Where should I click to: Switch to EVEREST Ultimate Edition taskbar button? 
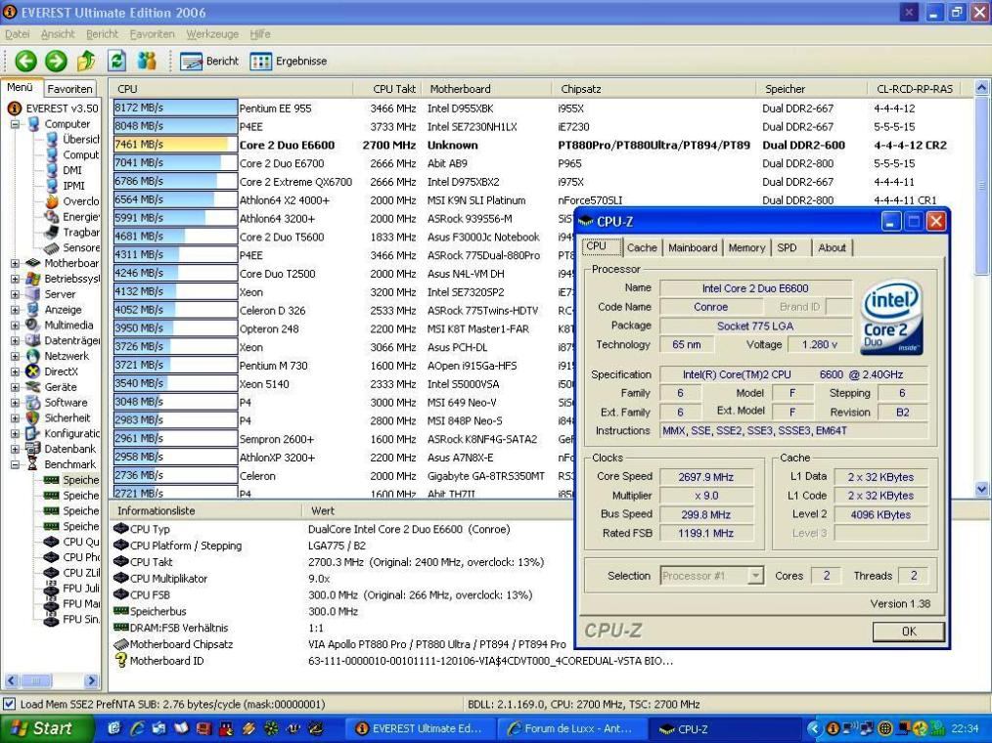point(421,728)
